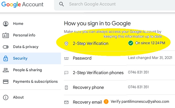Select the Recovery phone row
The width and height of the screenshot is (175, 108).
pos(88,87)
